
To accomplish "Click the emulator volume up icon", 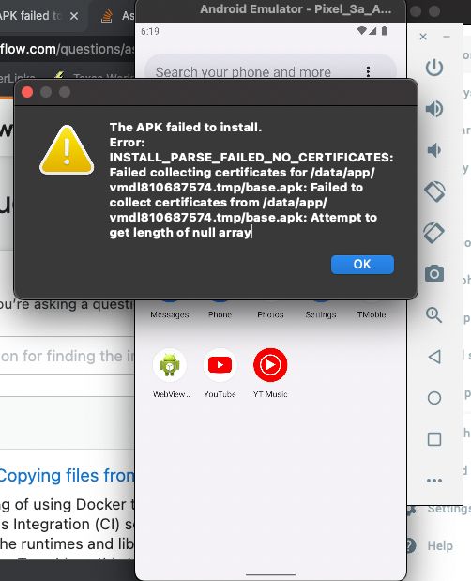I will click(x=434, y=109).
